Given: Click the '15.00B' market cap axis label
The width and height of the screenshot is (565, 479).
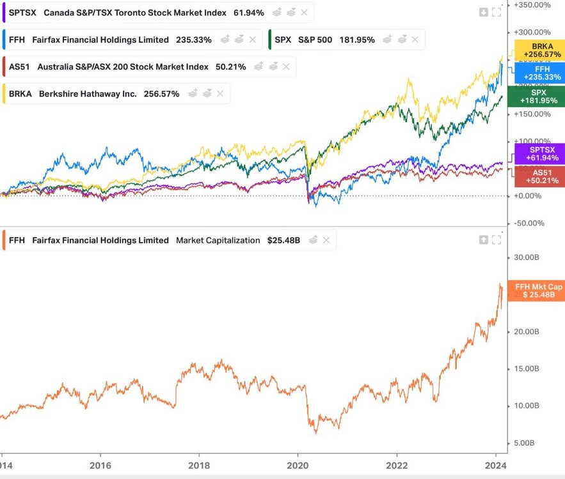Looking at the screenshot, I should click(527, 369).
